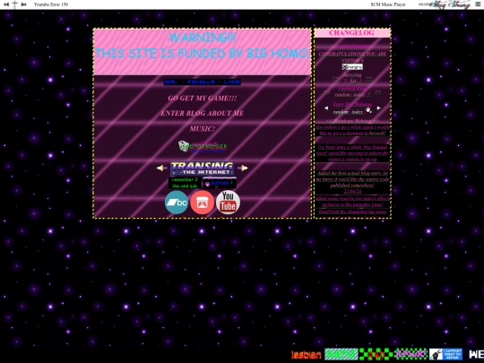Go to previous Furry webring site arrow

click(x=326, y=108)
